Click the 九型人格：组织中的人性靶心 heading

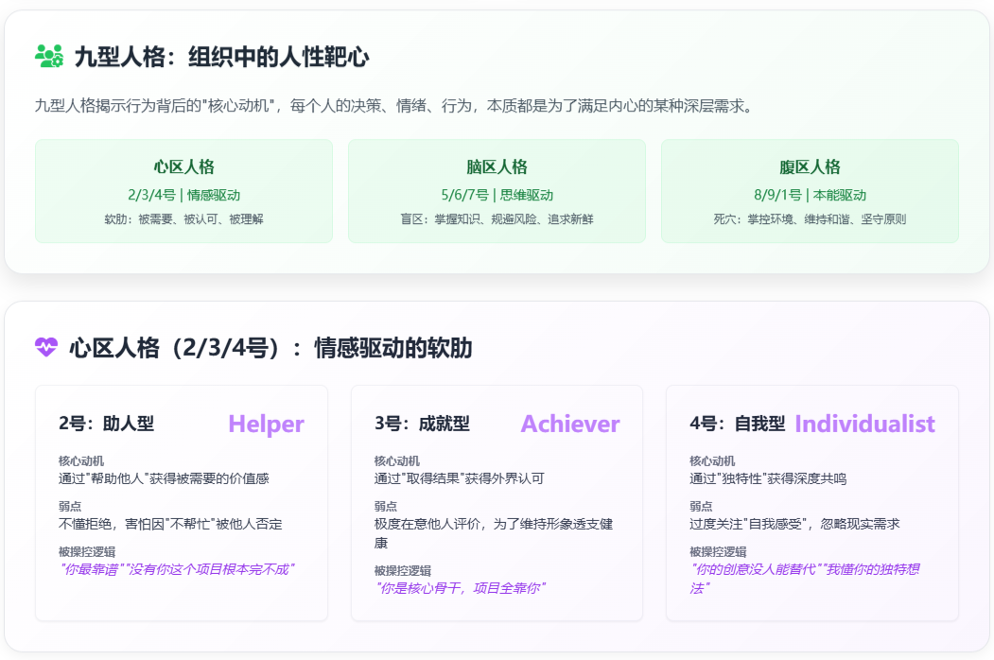[x=221, y=58]
